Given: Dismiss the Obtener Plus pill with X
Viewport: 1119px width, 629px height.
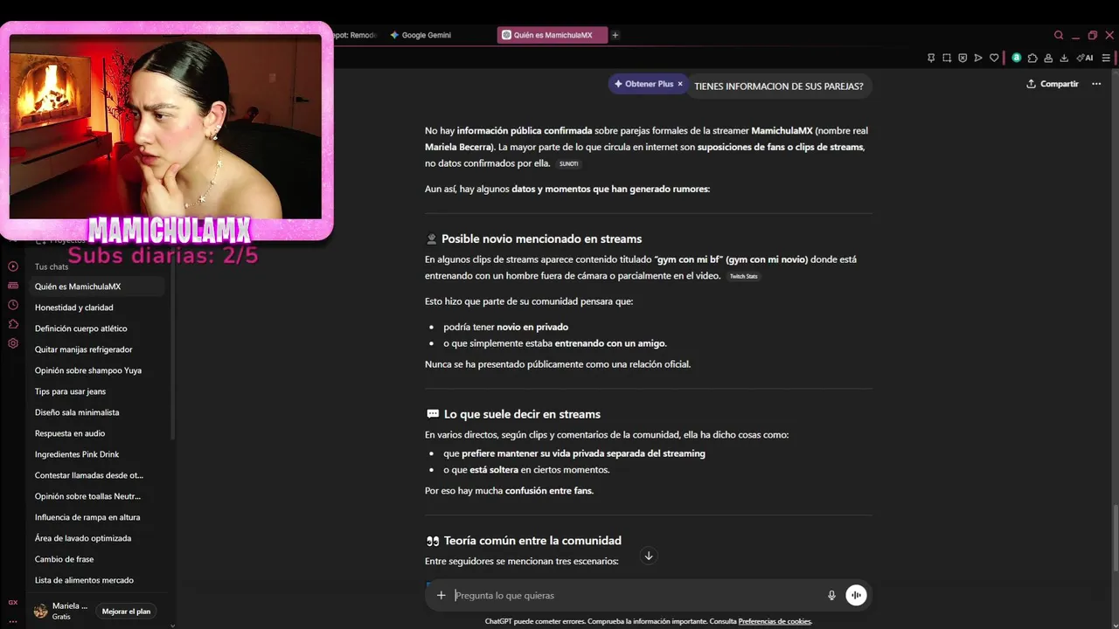Looking at the screenshot, I should click(x=680, y=84).
